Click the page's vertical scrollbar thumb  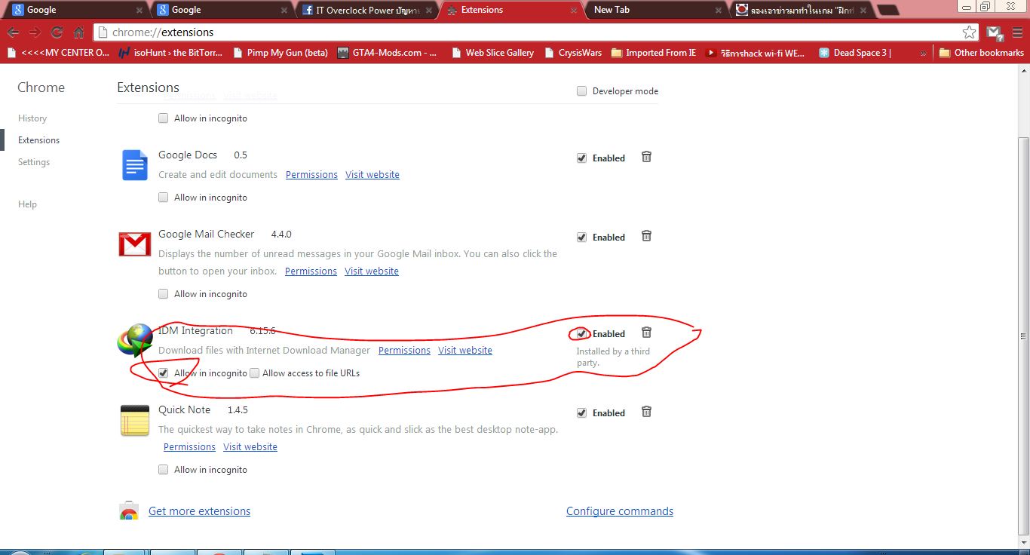point(1023,337)
